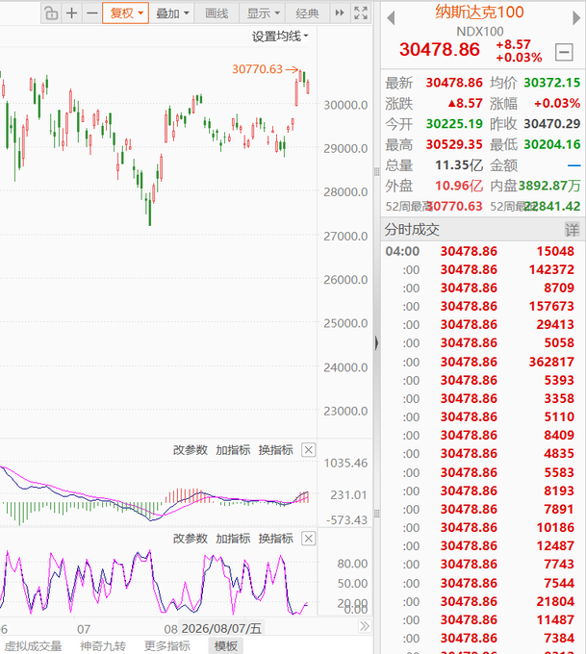Open 详 details for 分时成交
This screenshot has height=654, width=586.
tap(573, 230)
